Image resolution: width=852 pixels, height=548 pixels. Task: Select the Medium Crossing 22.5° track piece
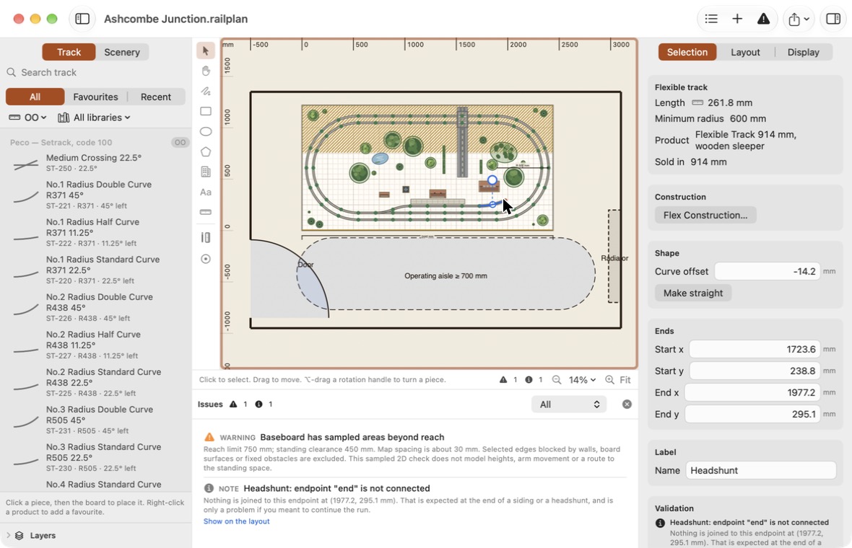coord(95,163)
